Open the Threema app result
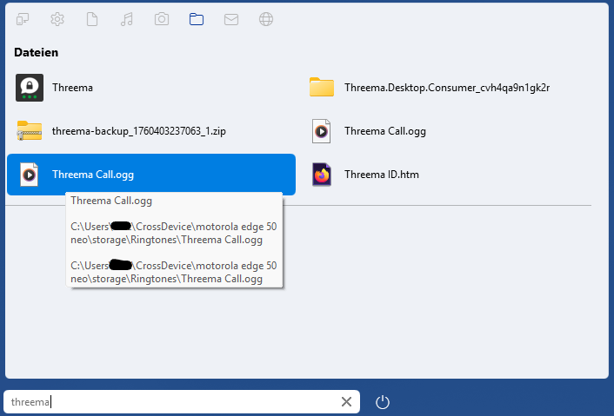Image resolution: width=614 pixels, height=416 pixels. (x=73, y=88)
